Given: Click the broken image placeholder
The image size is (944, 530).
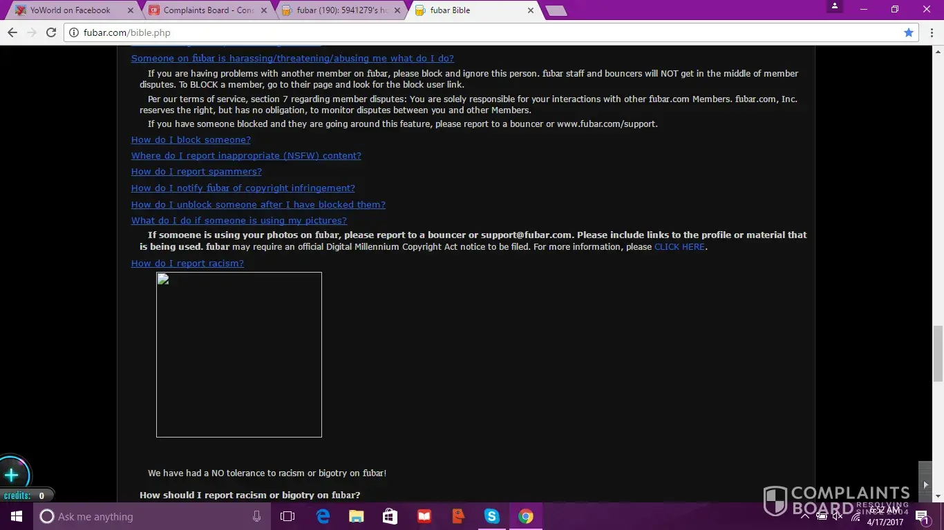Looking at the screenshot, I should point(239,355).
